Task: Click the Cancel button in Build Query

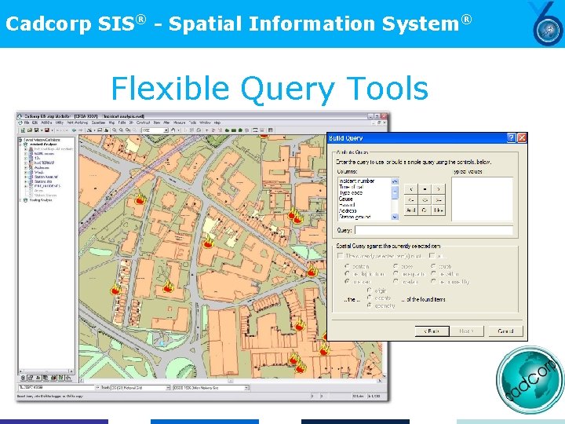Action: pos(505,331)
